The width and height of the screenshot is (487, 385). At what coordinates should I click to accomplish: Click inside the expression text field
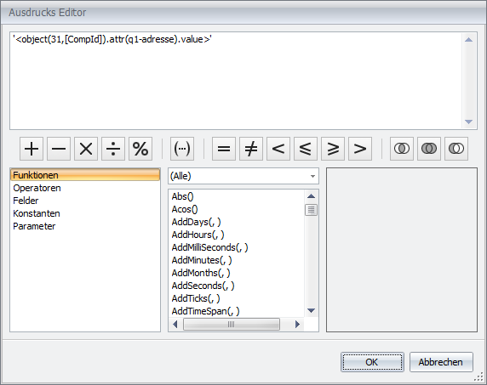click(x=236, y=81)
